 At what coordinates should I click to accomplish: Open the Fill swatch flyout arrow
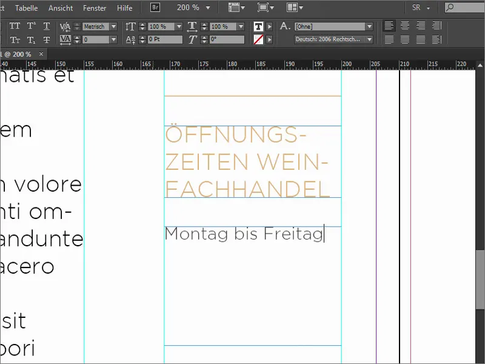pyautogui.click(x=269, y=27)
